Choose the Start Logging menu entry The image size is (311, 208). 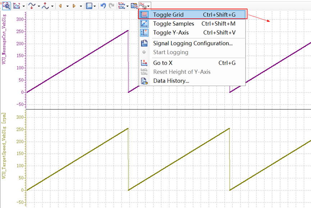pyautogui.click(x=193, y=52)
